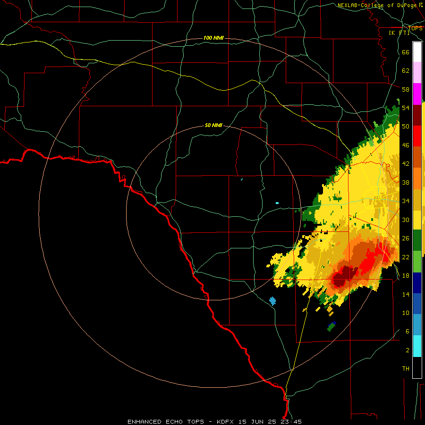Click the "54" legend value

(x=406, y=108)
